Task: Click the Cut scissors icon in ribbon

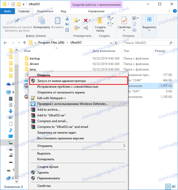Action: click(67, 19)
